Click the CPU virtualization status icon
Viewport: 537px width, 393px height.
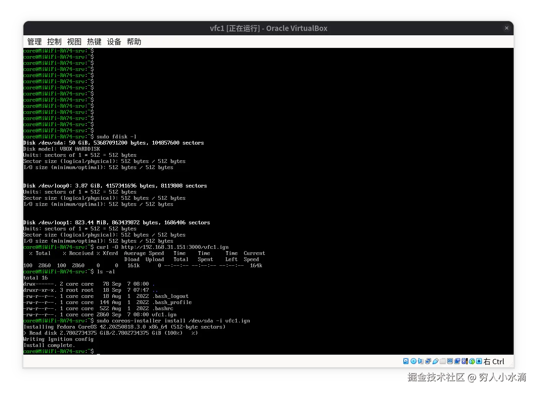(x=465, y=361)
